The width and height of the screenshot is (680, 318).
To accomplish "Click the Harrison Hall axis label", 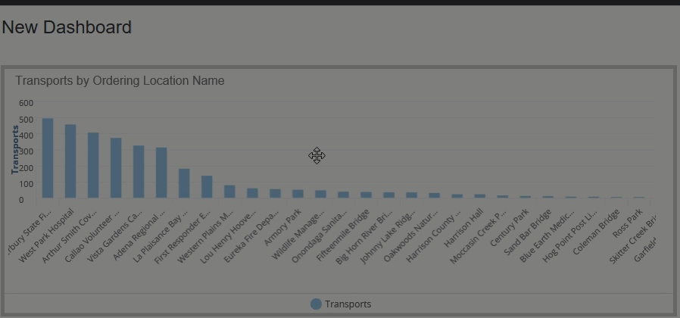I will click(x=465, y=223).
